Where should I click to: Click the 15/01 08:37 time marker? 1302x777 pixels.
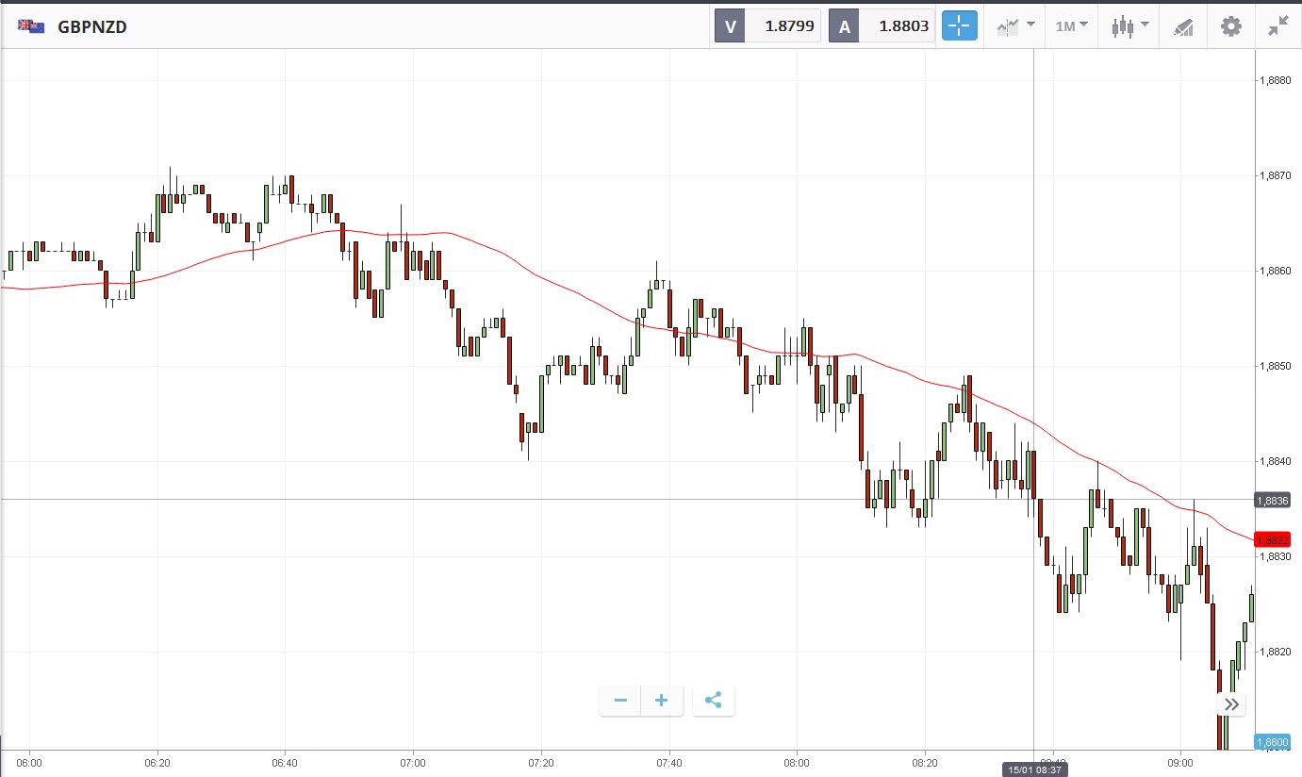tap(1034, 769)
